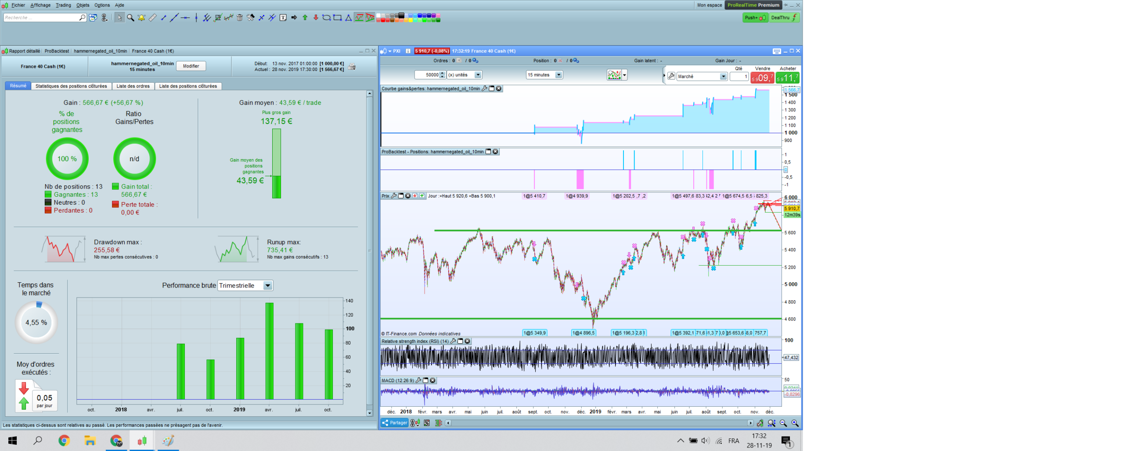
Task: Open the Fichier menu
Action: [18, 5]
